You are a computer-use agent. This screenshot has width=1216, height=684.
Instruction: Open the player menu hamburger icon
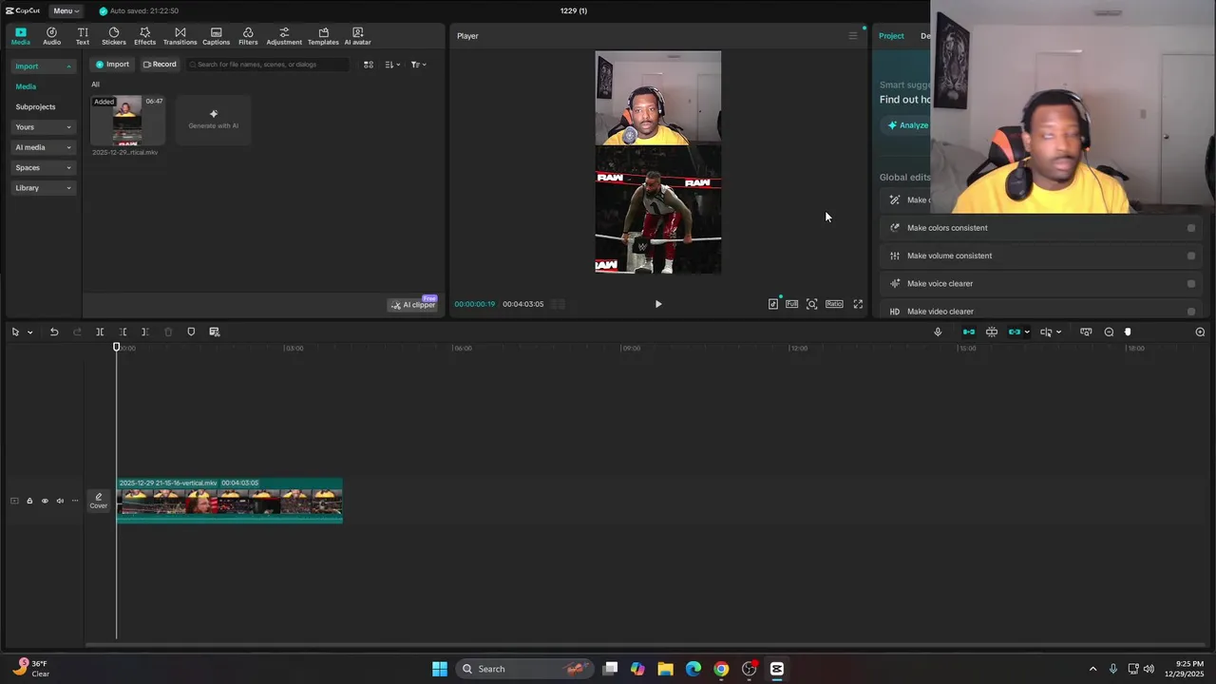[852, 36]
